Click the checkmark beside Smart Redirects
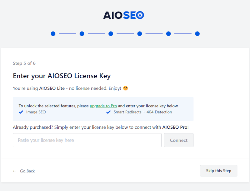This screenshot has height=191, width=250. click(x=108, y=112)
